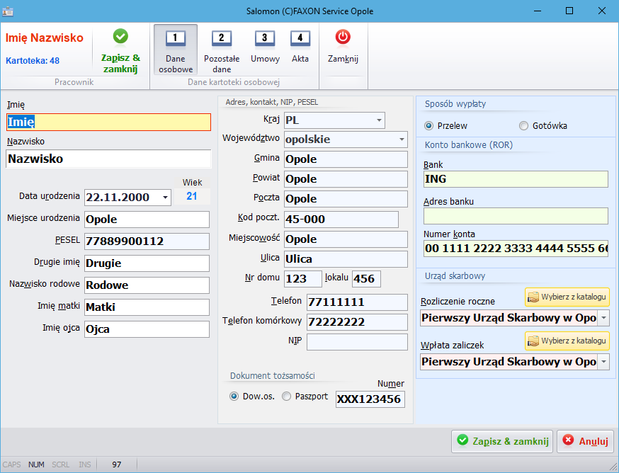Screen dimensions: 619x473
Task: Click the Nr domu field
Action: click(303, 279)
